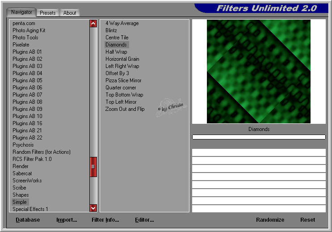Select Plugins AB 05 category
Screen dimensions: 332x232
tap(27, 80)
